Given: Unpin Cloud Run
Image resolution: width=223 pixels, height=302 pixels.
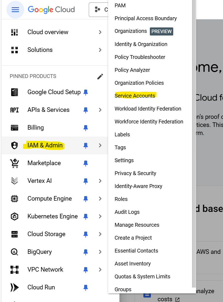Looking at the screenshot, I should pyautogui.click(x=86, y=287).
